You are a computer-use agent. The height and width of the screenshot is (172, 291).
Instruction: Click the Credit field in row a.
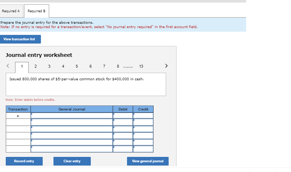[143, 116]
